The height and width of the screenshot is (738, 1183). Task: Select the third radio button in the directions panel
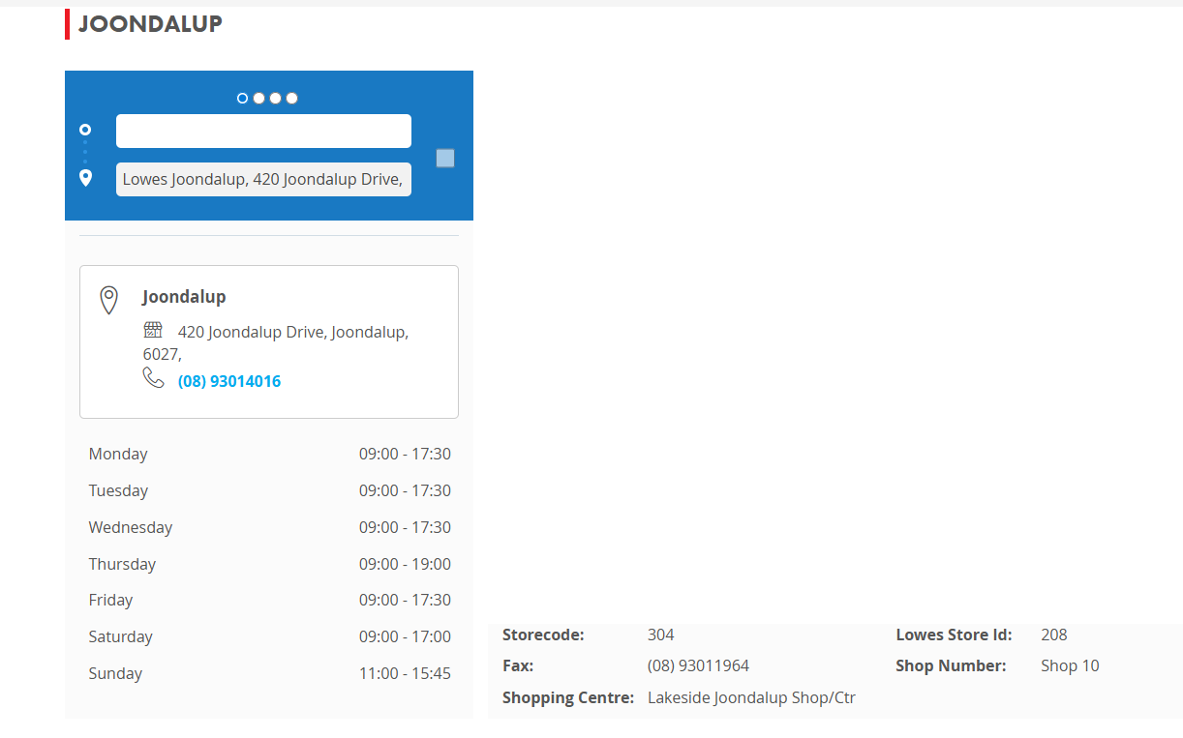click(x=275, y=98)
